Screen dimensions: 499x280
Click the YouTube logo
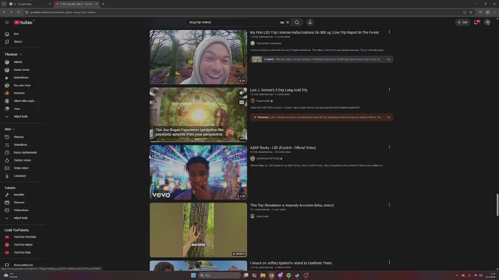[24, 23]
